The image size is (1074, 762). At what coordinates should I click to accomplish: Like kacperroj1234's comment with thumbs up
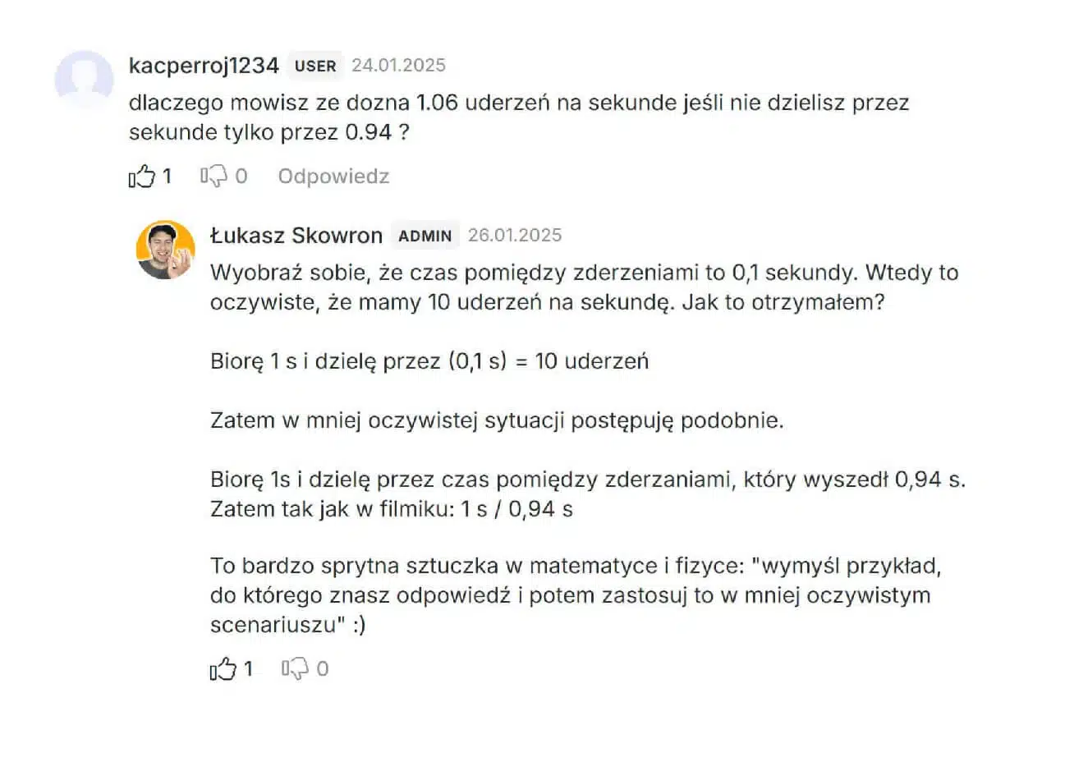click(142, 177)
